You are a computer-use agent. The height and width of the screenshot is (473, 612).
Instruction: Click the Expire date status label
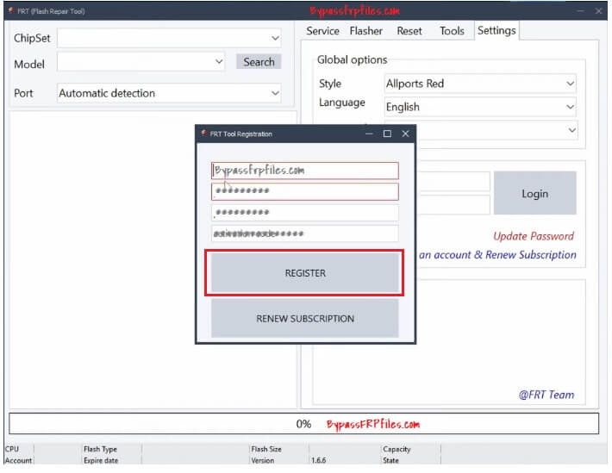coord(101,461)
